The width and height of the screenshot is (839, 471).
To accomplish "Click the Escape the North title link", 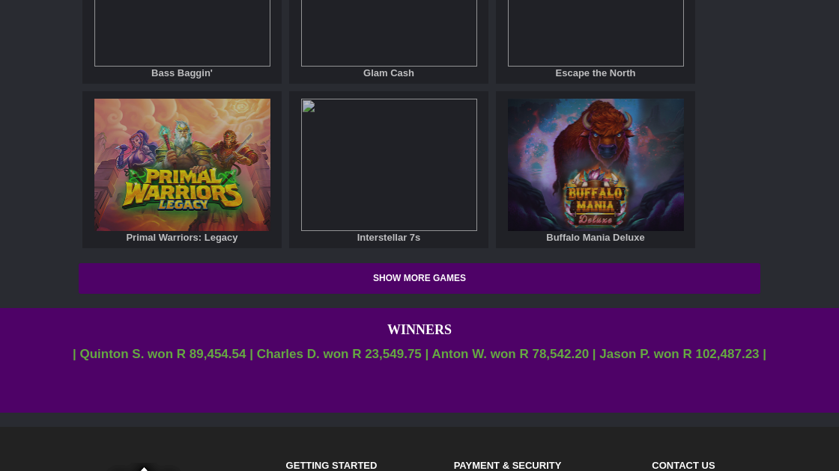I will 596,73.
